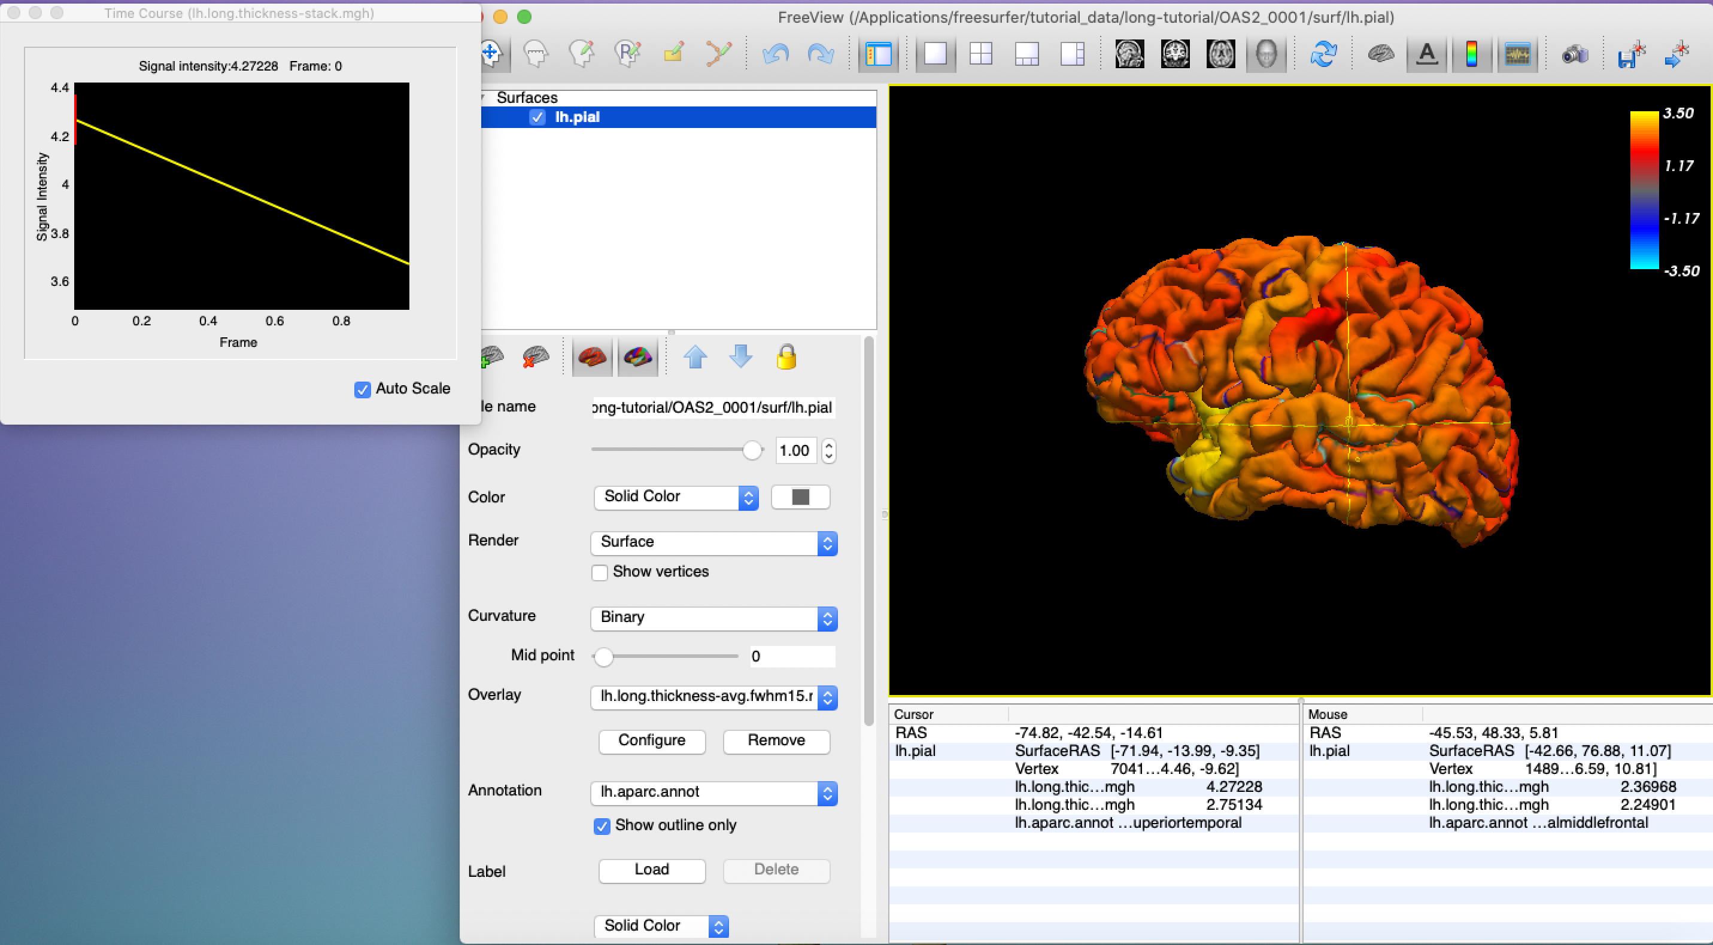
Task: Switch to the sagittal view
Action: [x=1129, y=54]
